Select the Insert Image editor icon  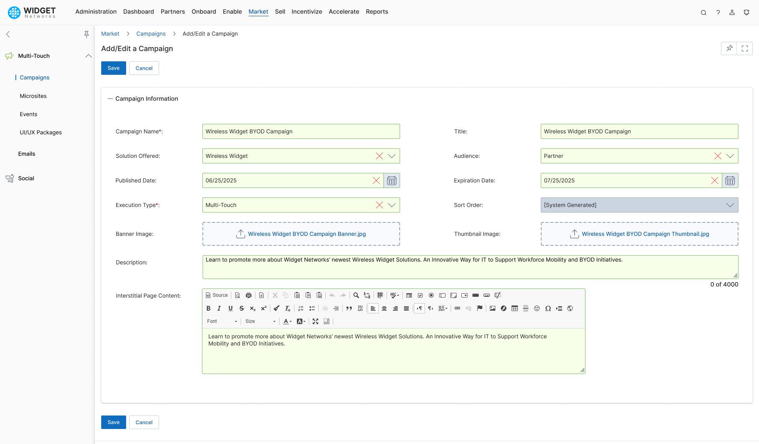pyautogui.click(x=492, y=308)
